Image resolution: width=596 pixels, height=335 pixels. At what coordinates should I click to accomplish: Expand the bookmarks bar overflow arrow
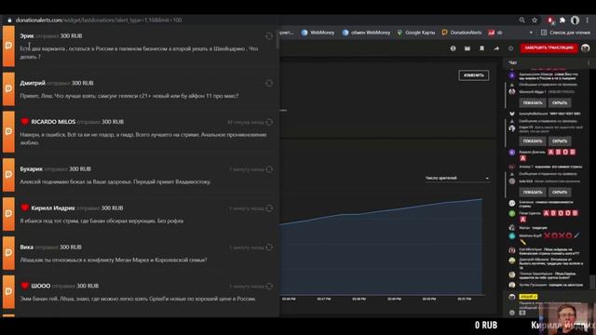tap(531, 33)
